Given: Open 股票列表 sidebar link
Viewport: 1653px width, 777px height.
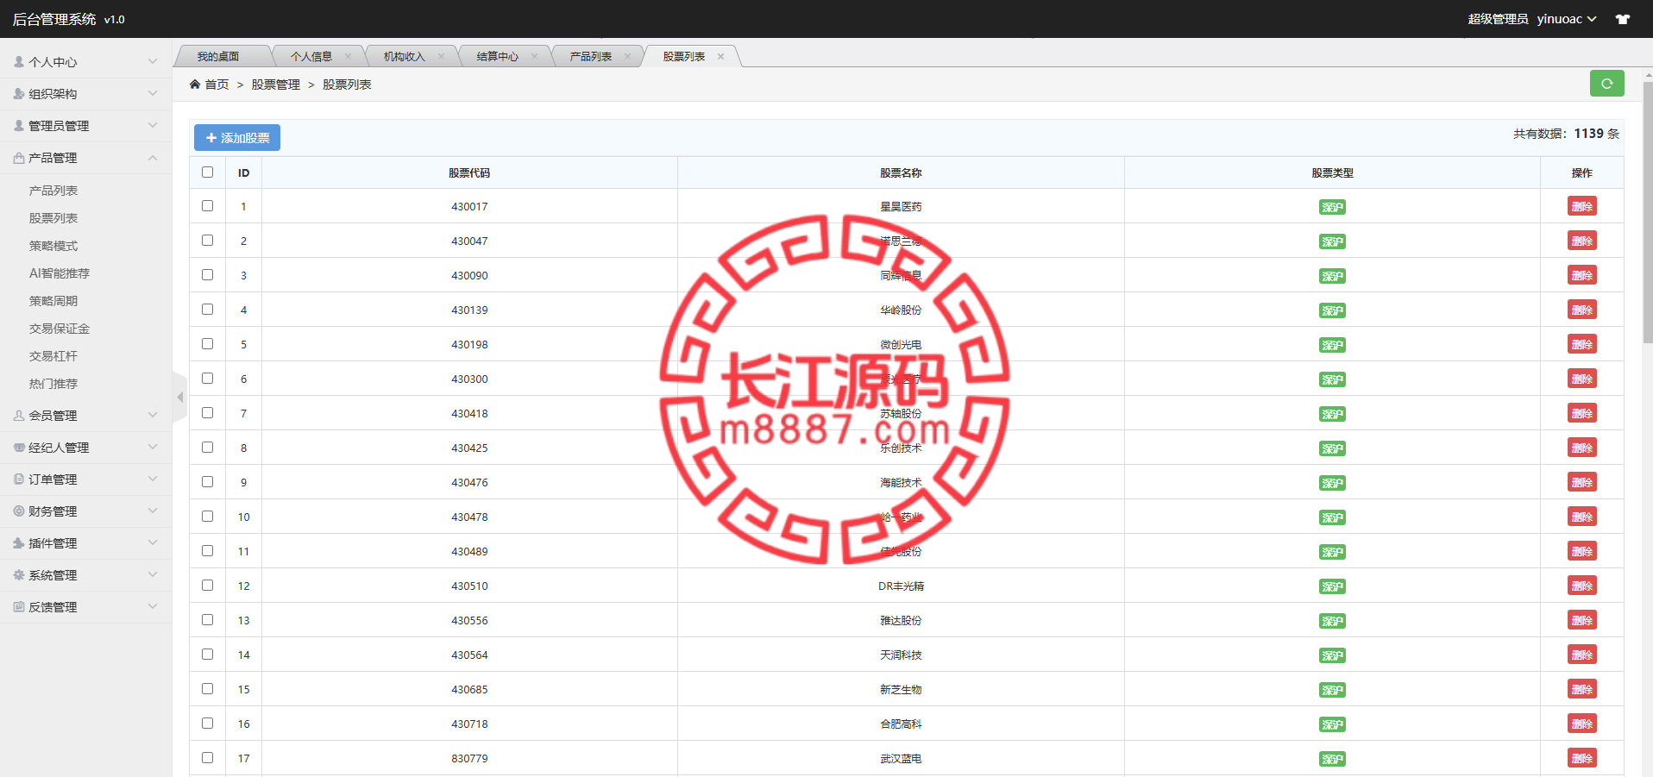Looking at the screenshot, I should [53, 218].
